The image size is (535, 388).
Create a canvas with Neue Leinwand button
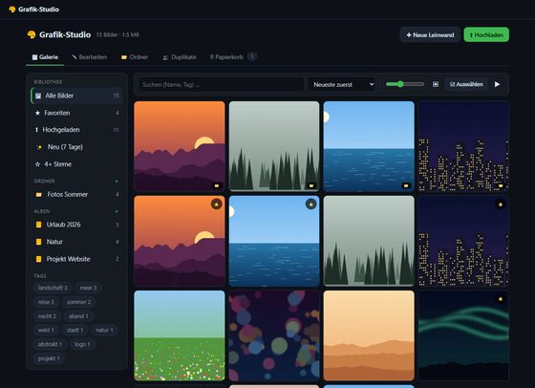point(430,34)
